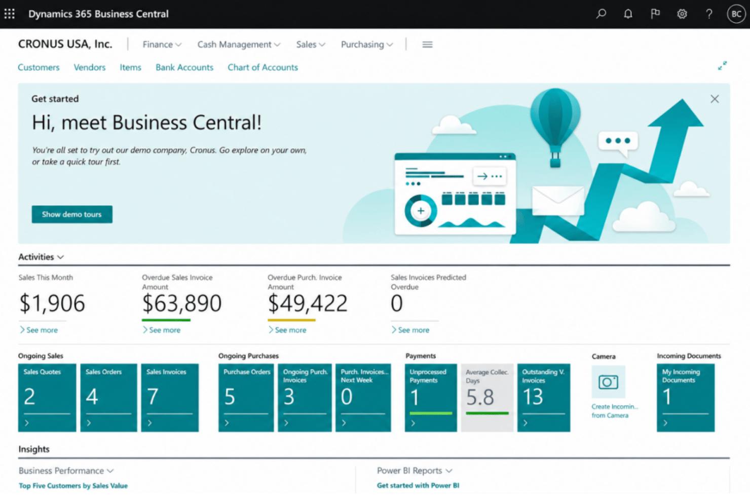Image resolution: width=750 pixels, height=500 pixels.
Task: Expand the Activities dropdown
Action: click(41, 257)
